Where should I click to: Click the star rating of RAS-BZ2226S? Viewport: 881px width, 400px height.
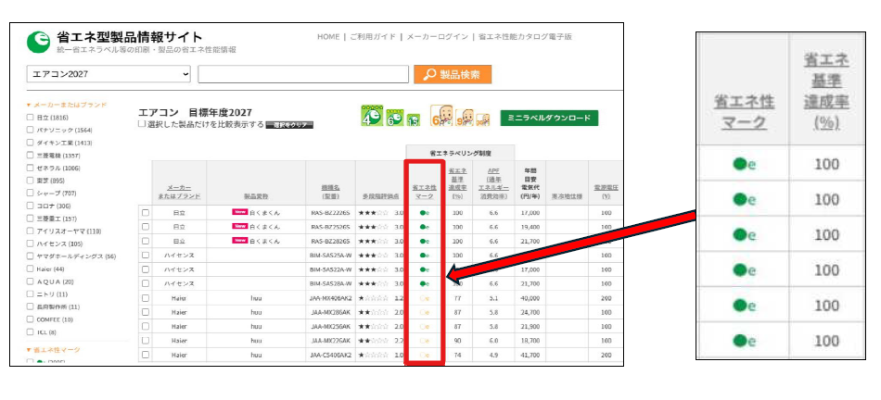[x=373, y=213]
